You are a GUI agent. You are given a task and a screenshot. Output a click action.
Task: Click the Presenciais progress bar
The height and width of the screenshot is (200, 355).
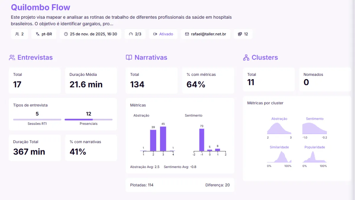pyautogui.click(x=88, y=120)
